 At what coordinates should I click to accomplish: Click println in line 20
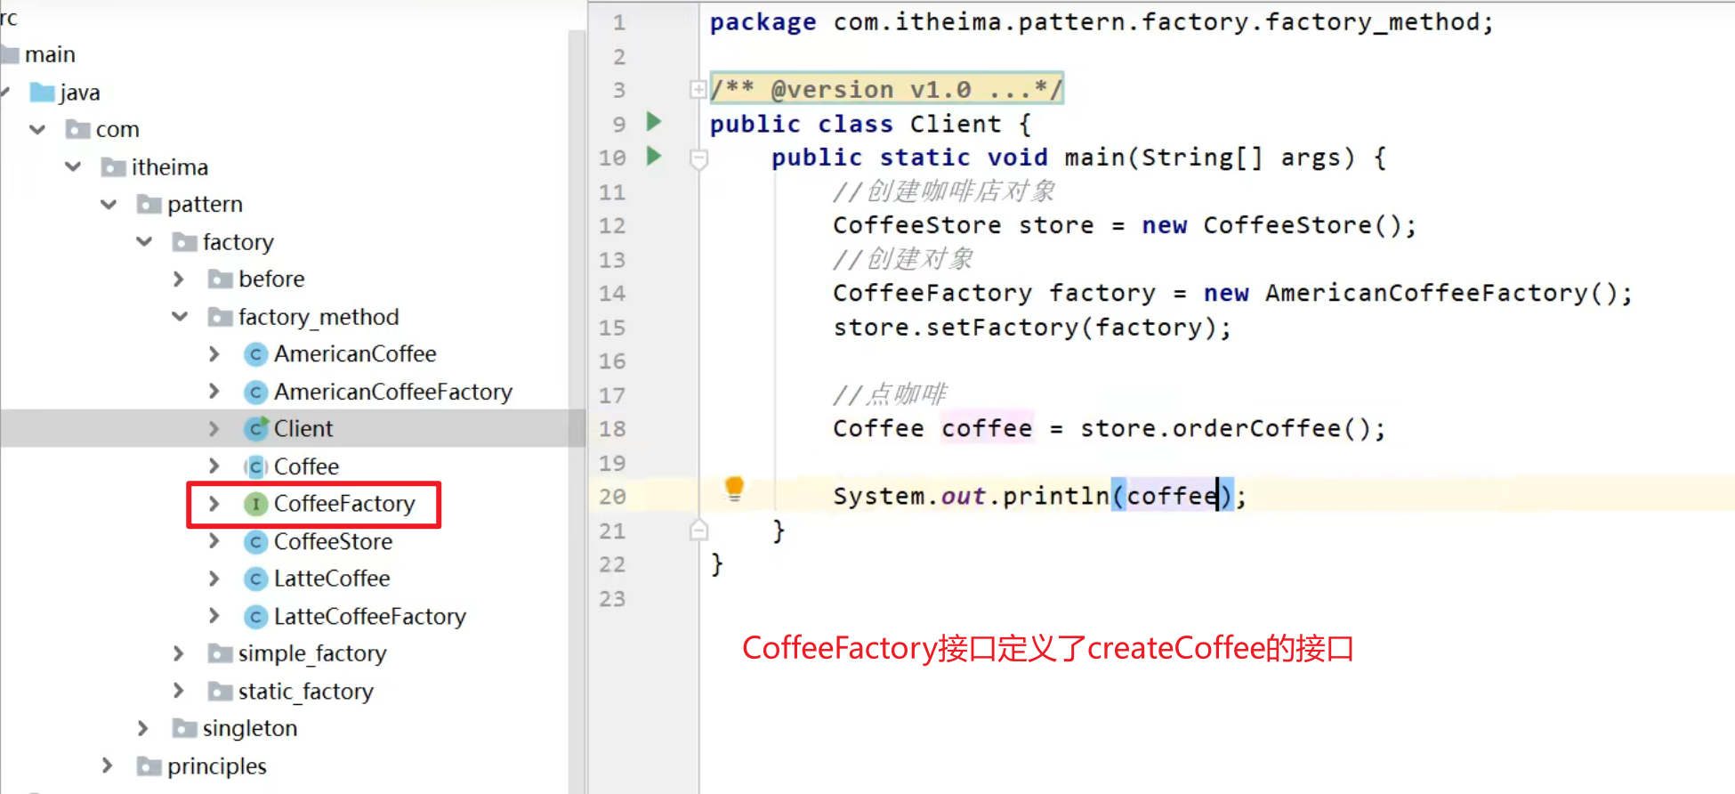click(1056, 496)
